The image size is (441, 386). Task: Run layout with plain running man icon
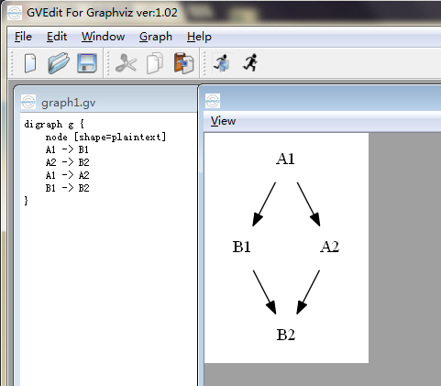250,63
